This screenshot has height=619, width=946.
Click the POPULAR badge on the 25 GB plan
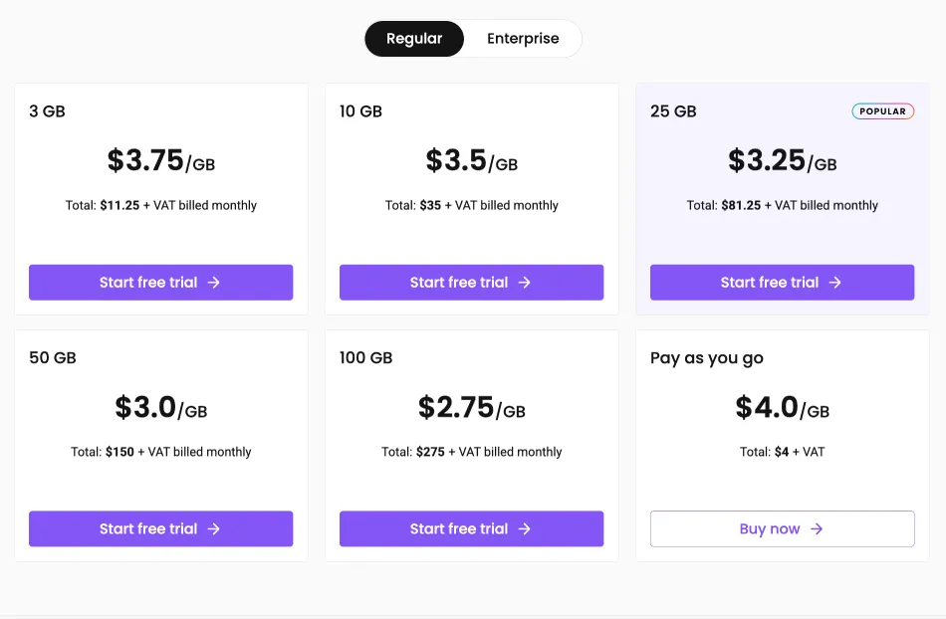[882, 110]
